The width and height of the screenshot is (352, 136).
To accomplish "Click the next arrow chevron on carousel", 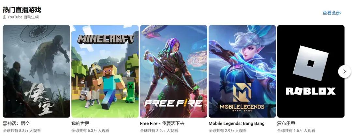I will click(345, 72).
